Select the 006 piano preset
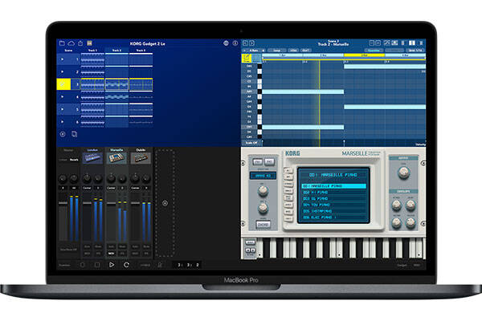Screen dimensions: 482x321 pos(334,217)
